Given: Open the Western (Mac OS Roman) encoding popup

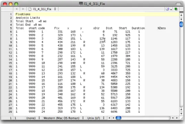Looking at the screenshot, I should point(64,118).
